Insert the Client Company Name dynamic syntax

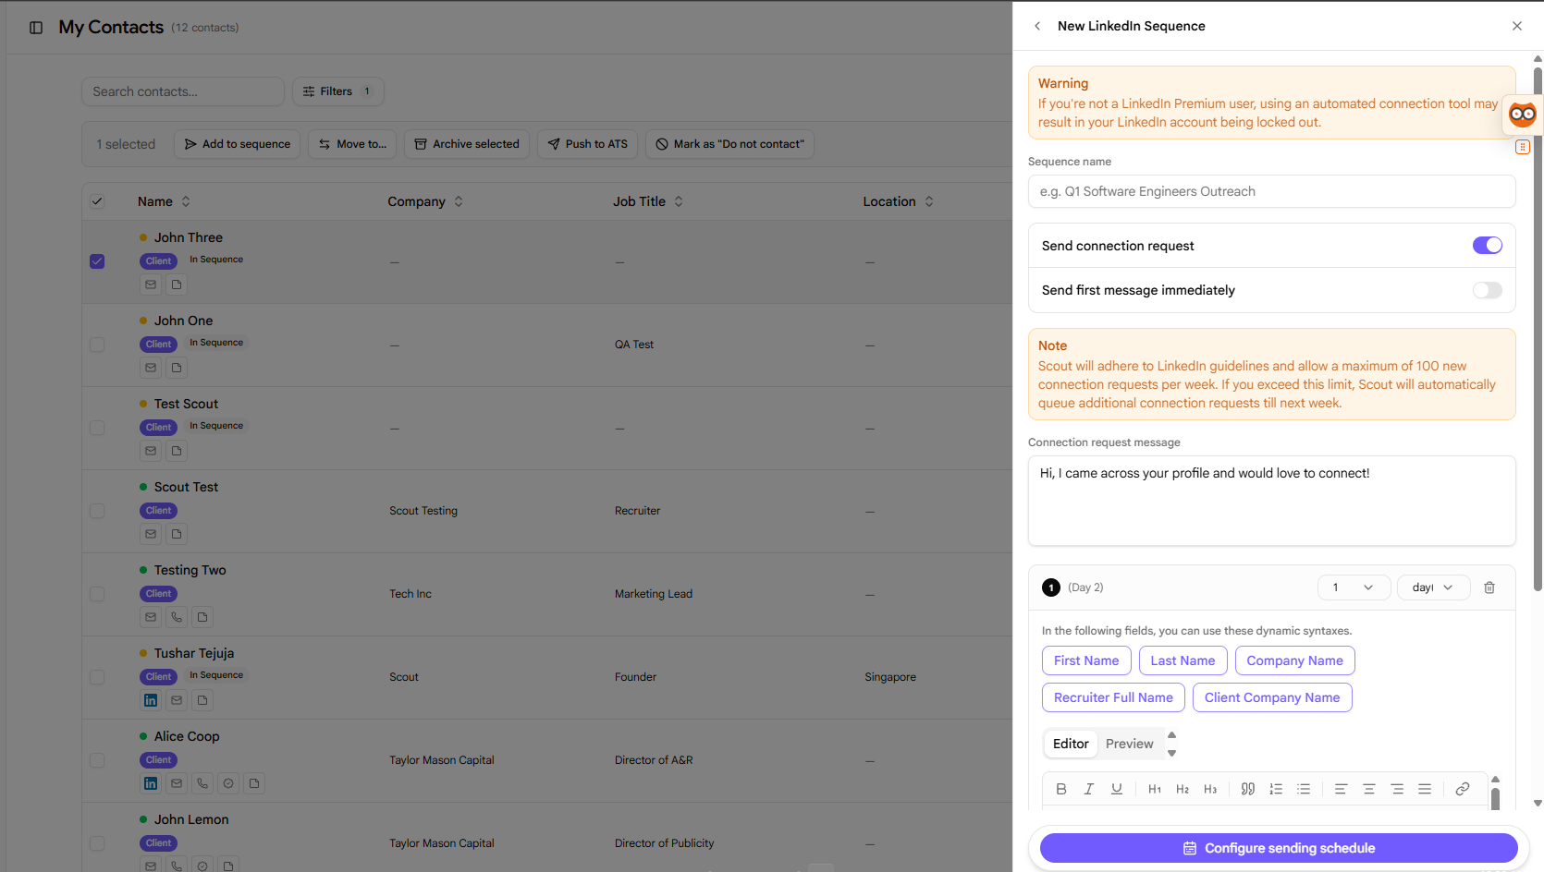click(1272, 697)
